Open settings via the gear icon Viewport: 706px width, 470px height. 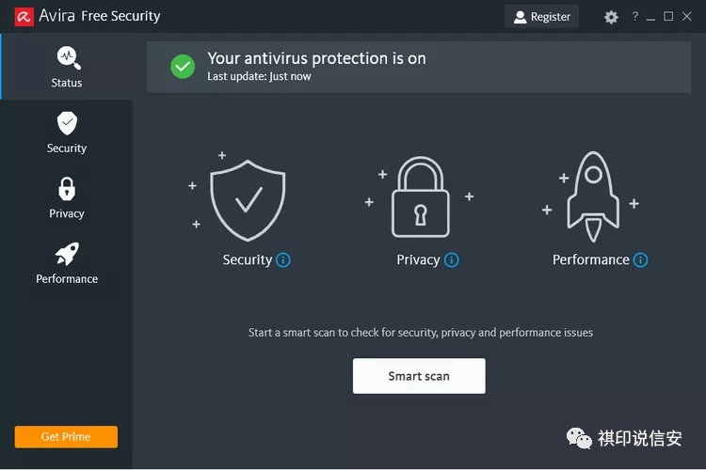[611, 17]
